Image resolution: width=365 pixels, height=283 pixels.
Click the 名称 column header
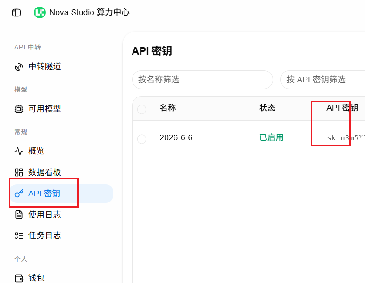168,108
